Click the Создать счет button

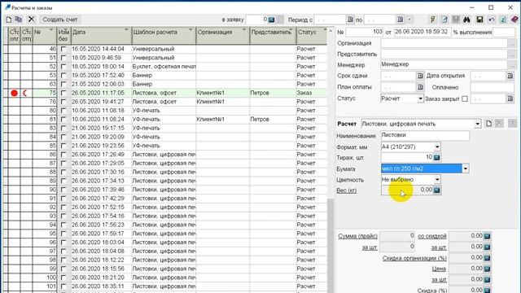[x=59, y=20]
